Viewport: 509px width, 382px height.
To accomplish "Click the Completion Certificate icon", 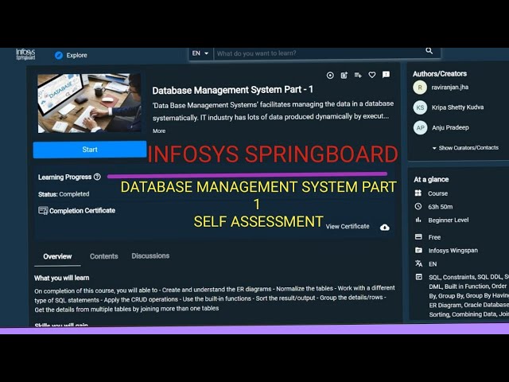I will [x=43, y=210].
